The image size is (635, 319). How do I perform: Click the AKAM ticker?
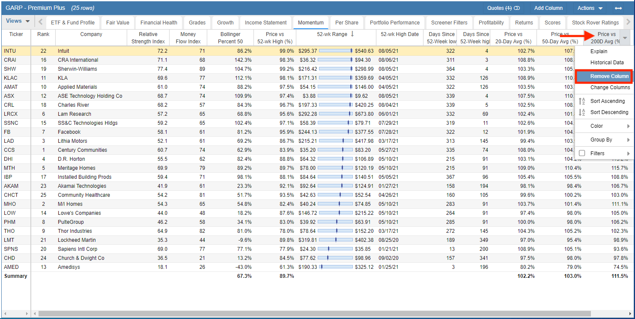(11, 186)
